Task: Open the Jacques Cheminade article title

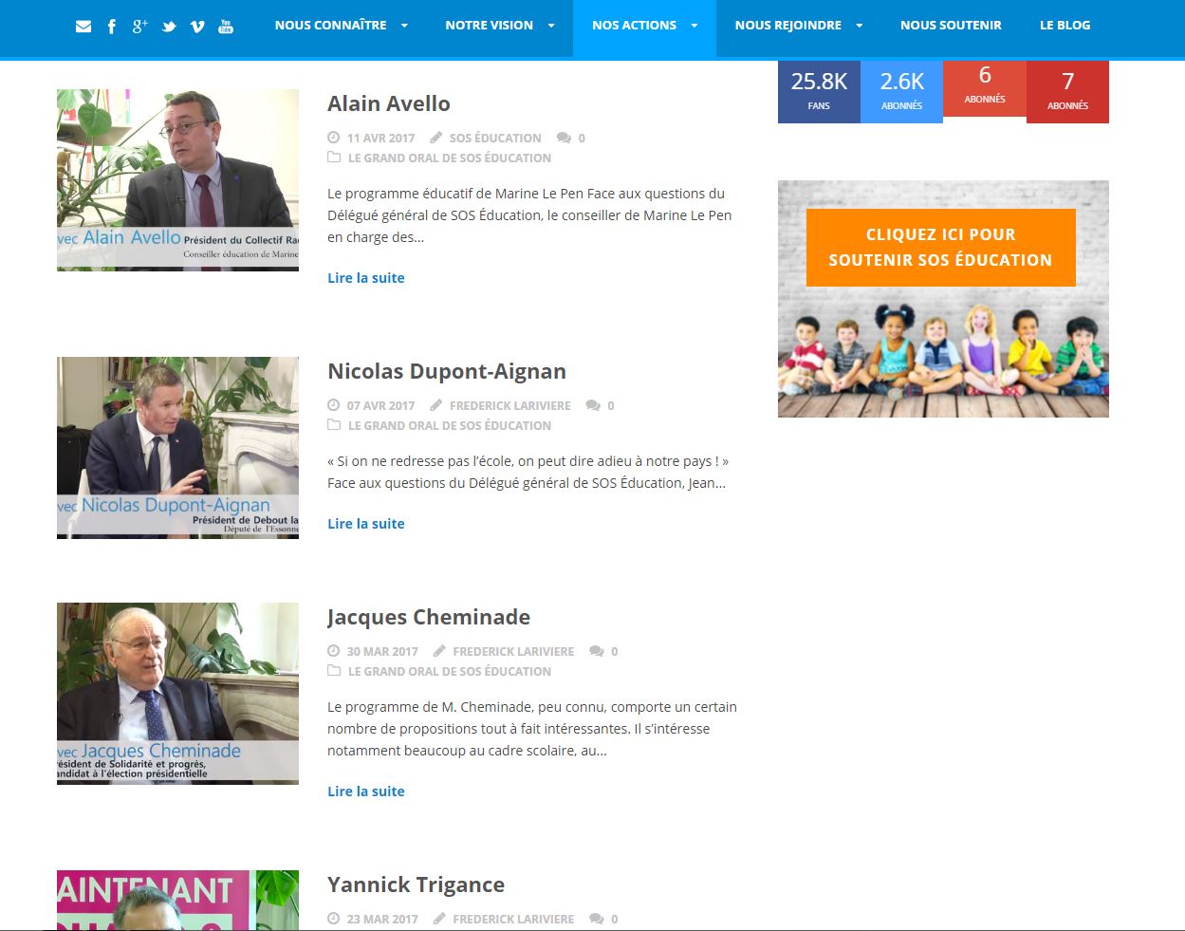Action: [429, 617]
